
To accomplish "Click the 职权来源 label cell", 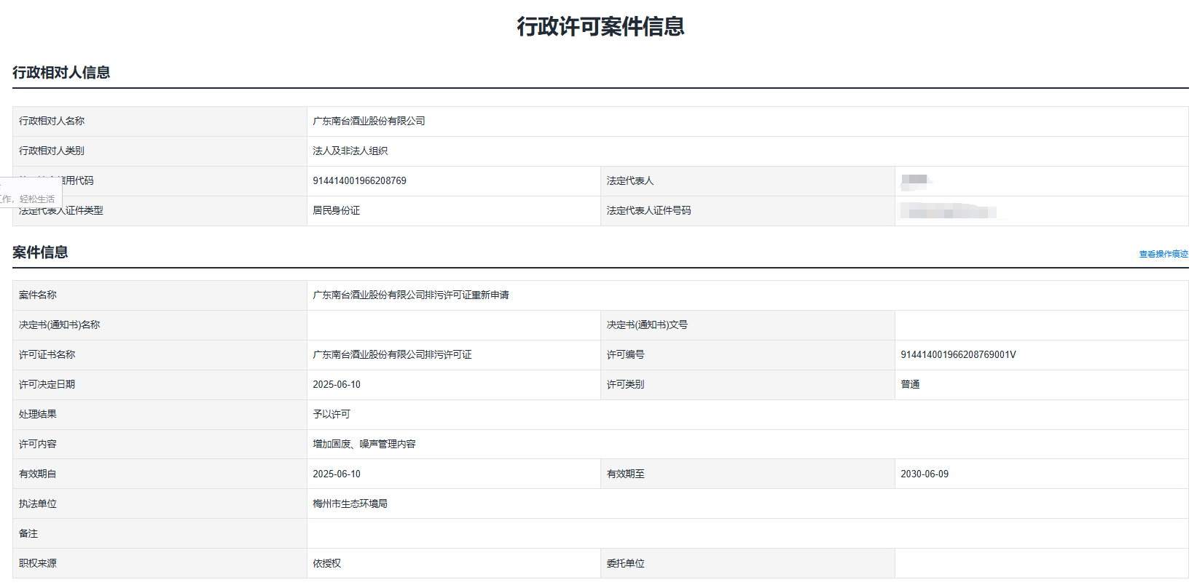I will [160, 563].
